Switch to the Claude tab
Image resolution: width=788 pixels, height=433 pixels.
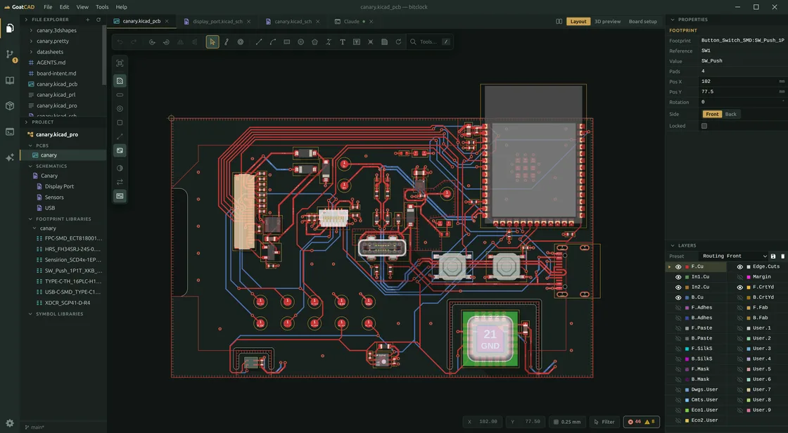coord(351,22)
